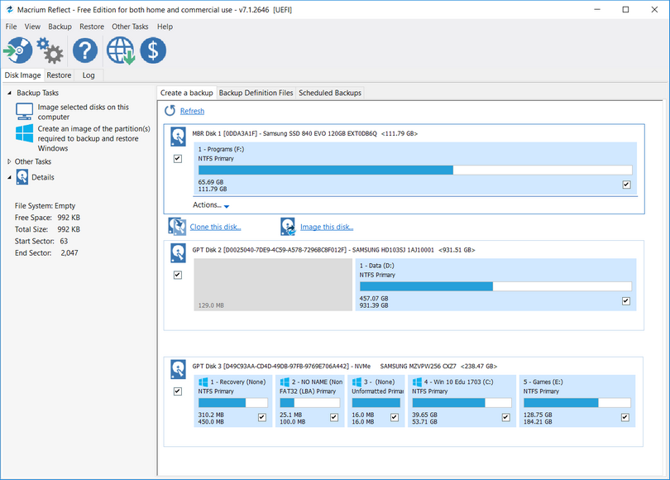Viewport: 670px width, 480px height.
Task: Click the globe download updates icon
Action: coord(121,50)
